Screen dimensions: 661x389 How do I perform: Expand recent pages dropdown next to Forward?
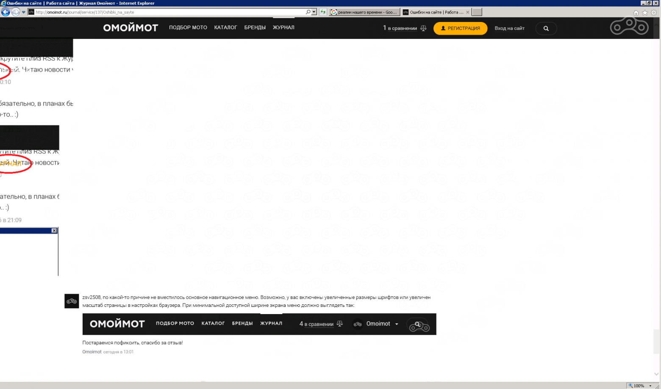(x=24, y=12)
